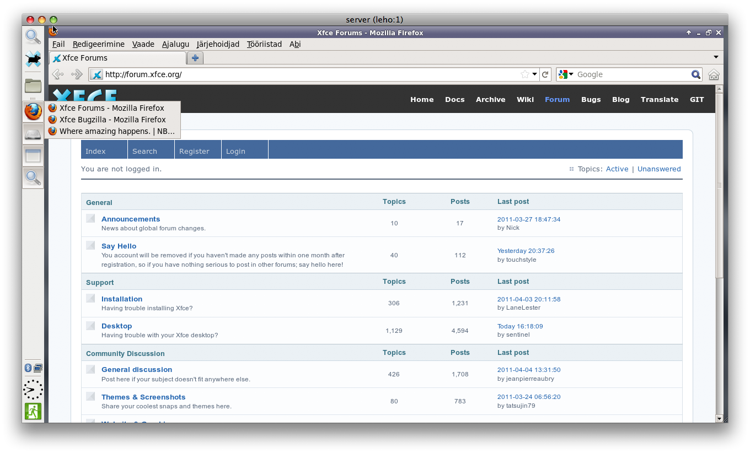This screenshot has width=750, height=453.
Task: Open the URL bar history dropdown arrow
Action: tap(534, 74)
